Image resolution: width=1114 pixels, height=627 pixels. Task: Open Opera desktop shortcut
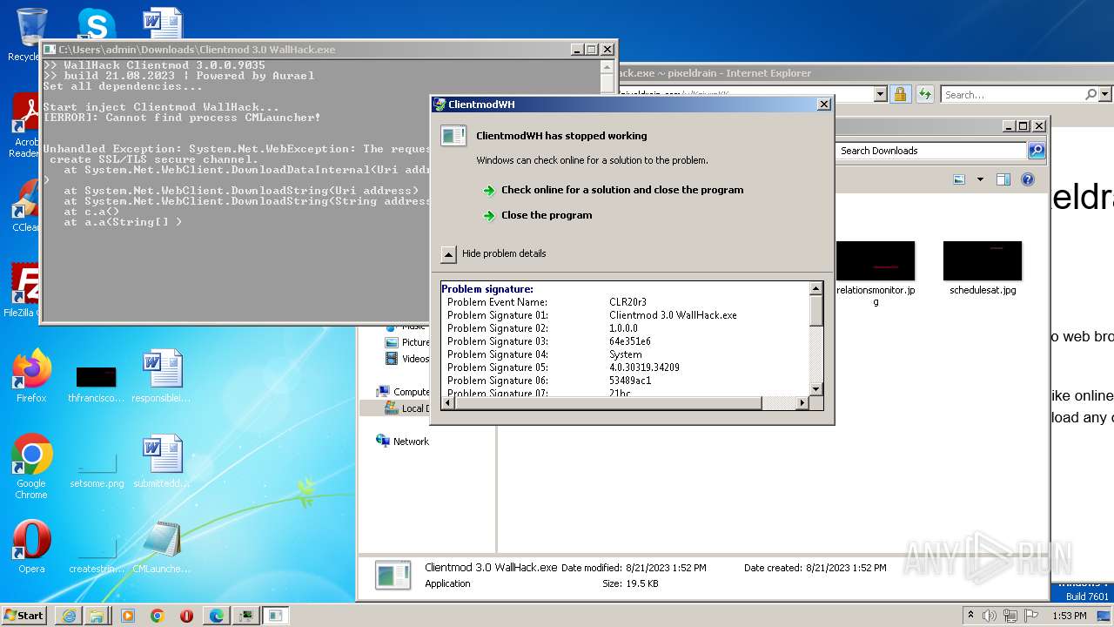pos(31,547)
